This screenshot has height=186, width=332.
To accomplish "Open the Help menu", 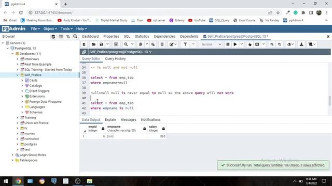I will pyautogui.click(x=81, y=29).
